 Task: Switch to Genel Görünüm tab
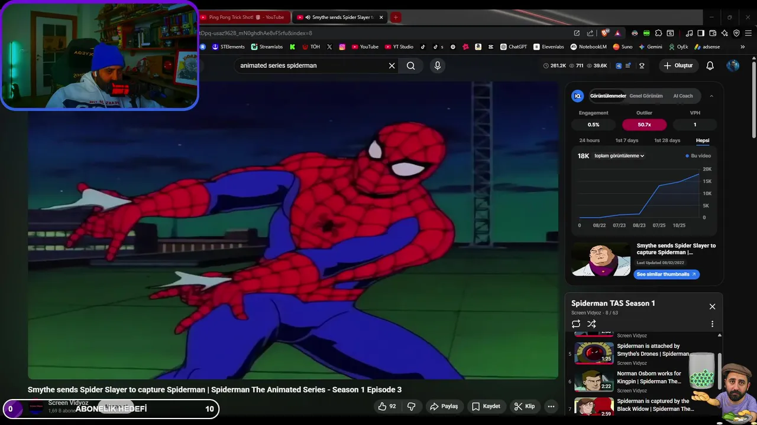[x=646, y=96]
